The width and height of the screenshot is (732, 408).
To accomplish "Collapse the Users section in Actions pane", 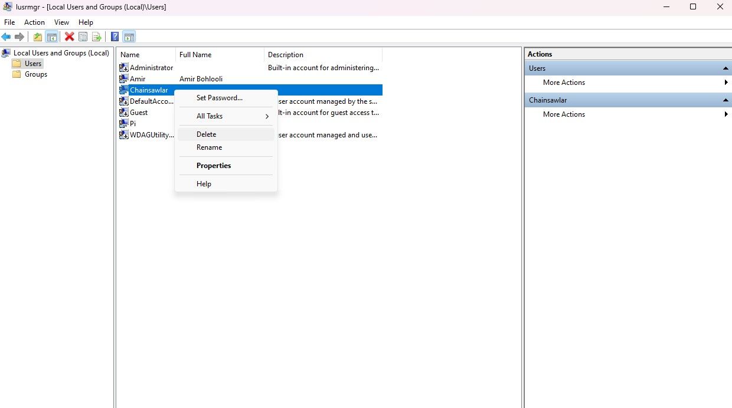I will [x=726, y=68].
